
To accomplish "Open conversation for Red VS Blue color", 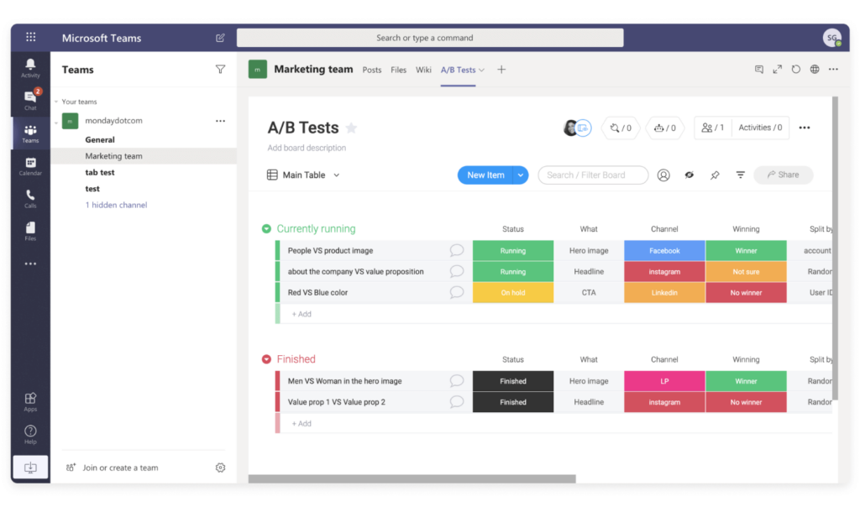I will pyautogui.click(x=456, y=292).
